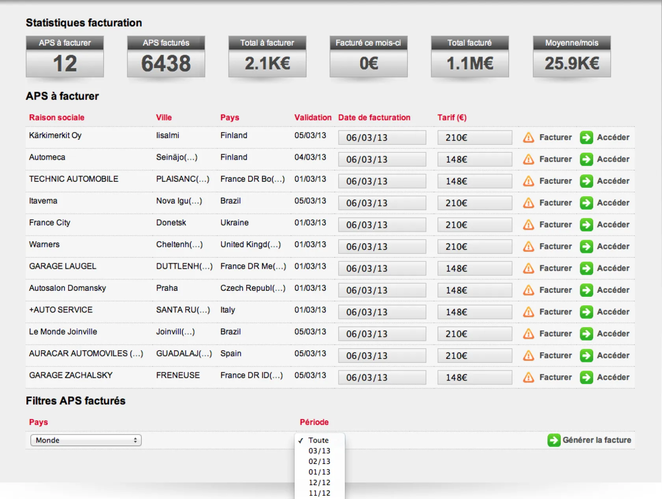Click the Raison sociale column header
The image size is (662, 499).
pos(57,117)
